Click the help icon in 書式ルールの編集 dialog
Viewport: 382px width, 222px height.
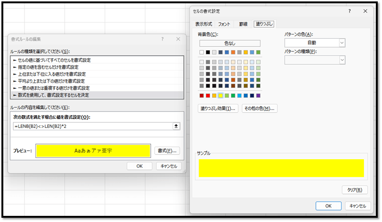162,39
